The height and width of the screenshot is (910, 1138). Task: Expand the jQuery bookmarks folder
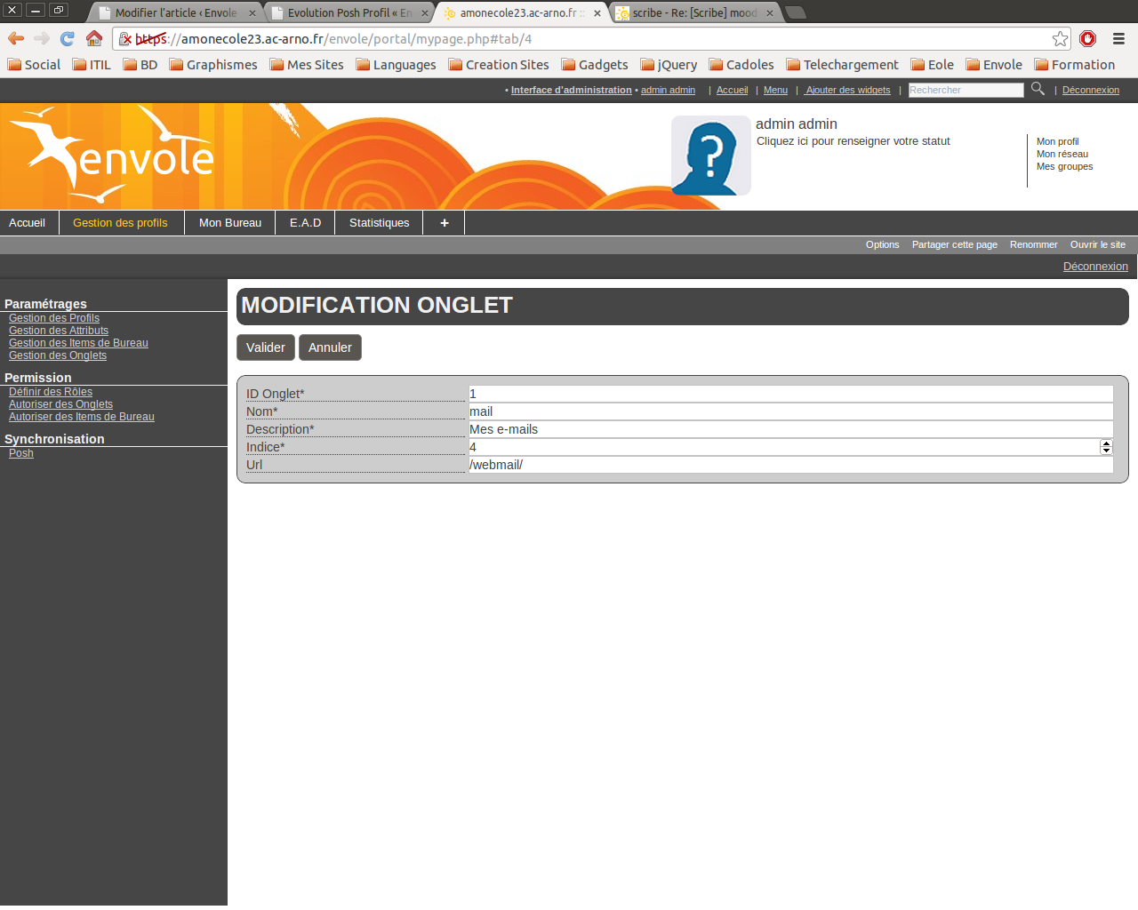point(669,65)
